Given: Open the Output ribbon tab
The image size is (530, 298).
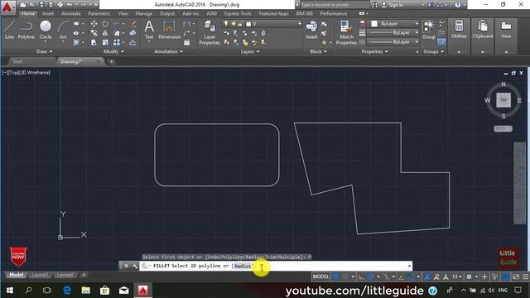Looking at the screenshot, I should [x=167, y=13].
